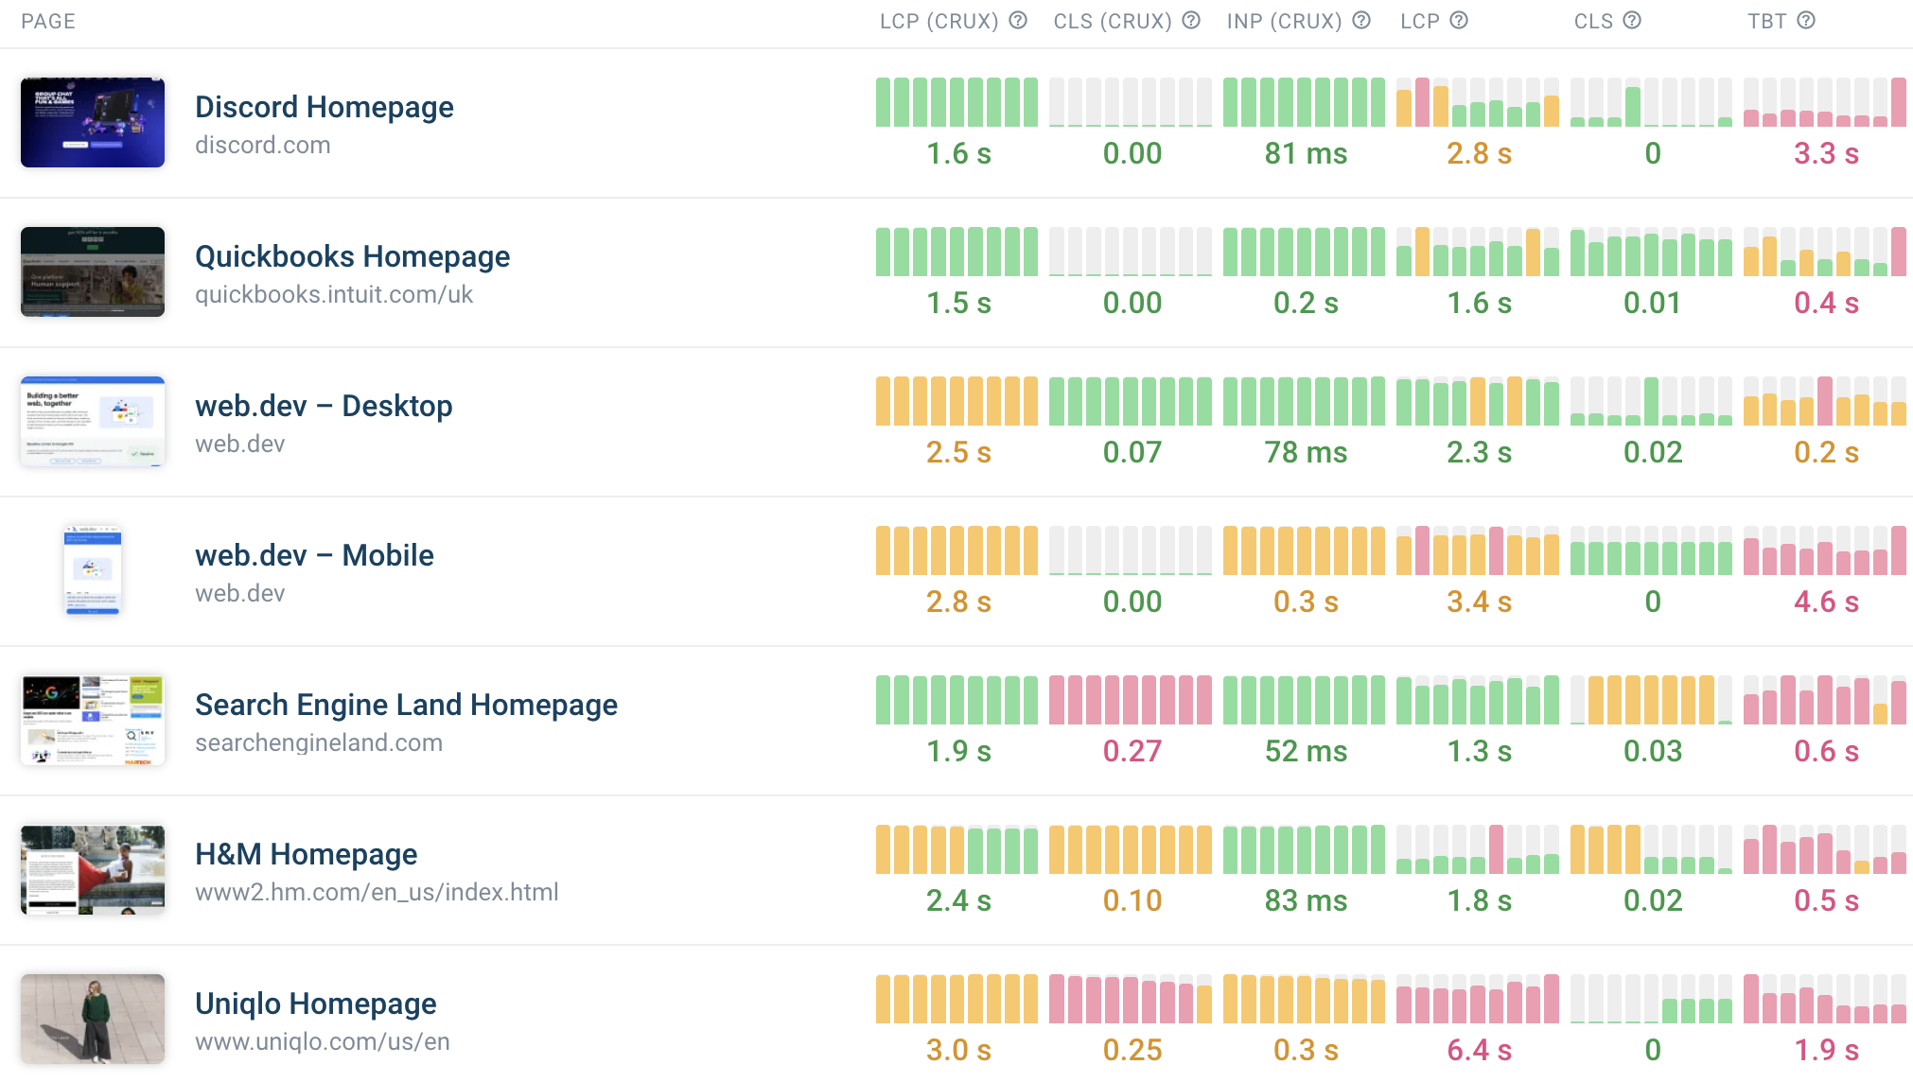The width and height of the screenshot is (1913, 1082).
Task: Click the LCP (CRUX) column header
Action: coord(939,21)
